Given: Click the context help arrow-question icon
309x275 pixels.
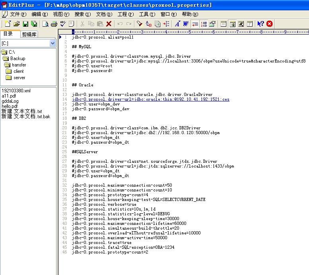Looking at the screenshot, I should click(261, 24).
